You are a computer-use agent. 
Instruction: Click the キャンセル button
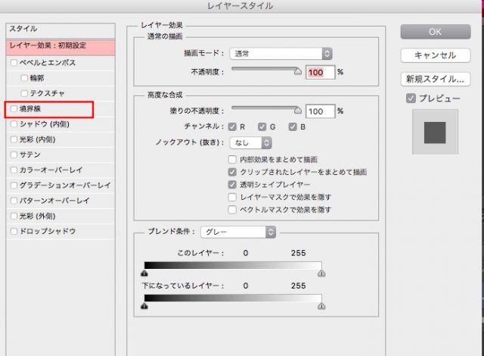435,55
